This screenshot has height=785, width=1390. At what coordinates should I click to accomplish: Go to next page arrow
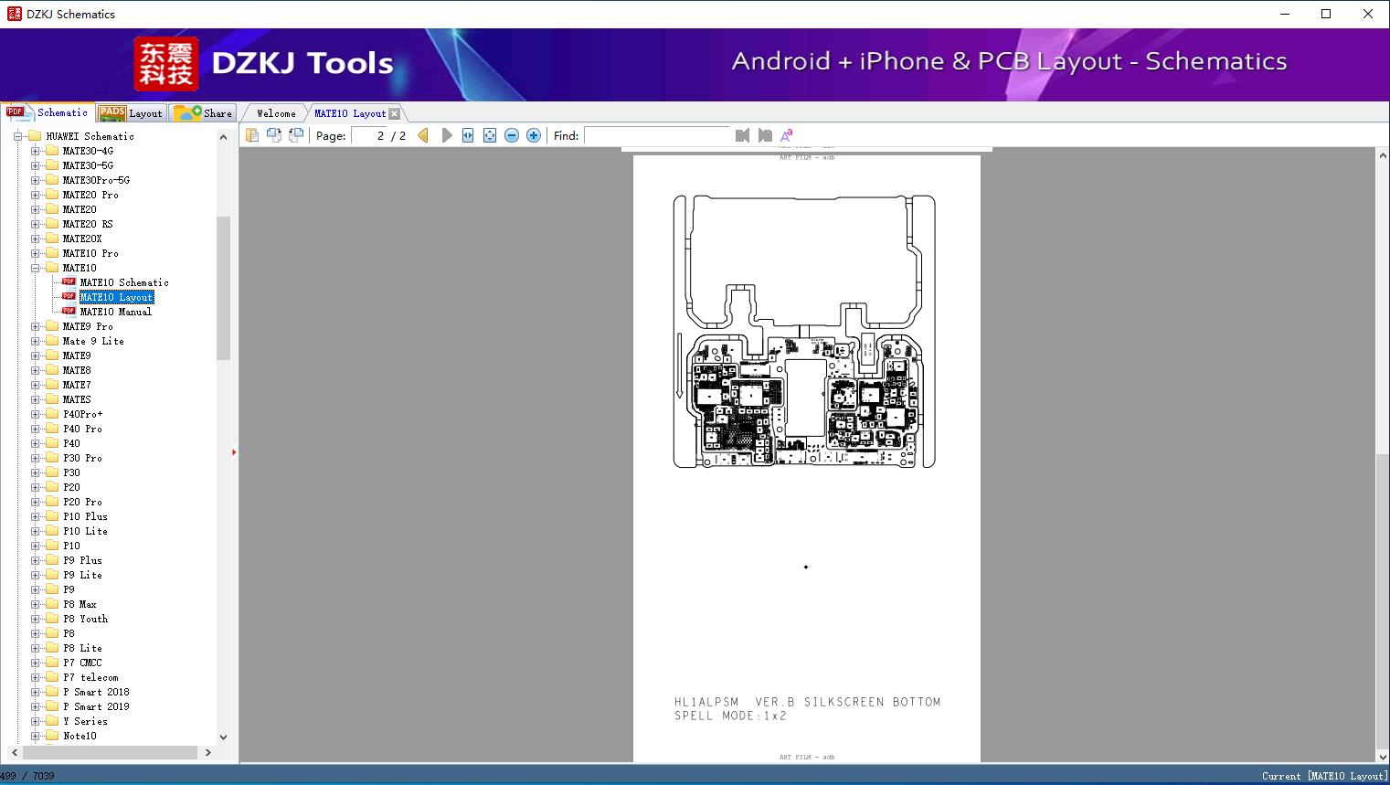click(446, 135)
